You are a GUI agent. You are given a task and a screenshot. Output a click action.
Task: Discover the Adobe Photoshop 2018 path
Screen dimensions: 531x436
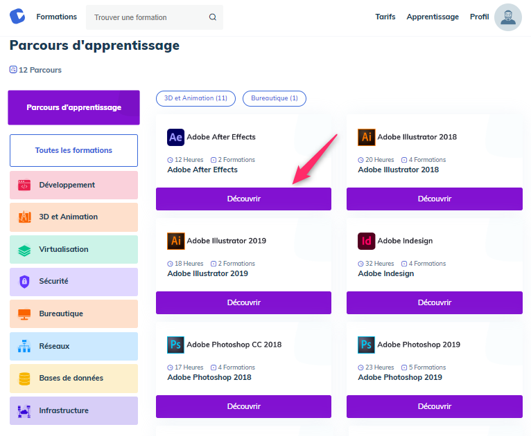(x=243, y=406)
